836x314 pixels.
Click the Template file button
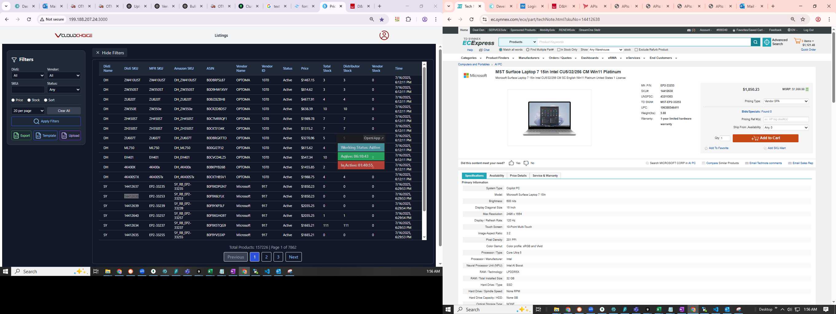[45, 135]
